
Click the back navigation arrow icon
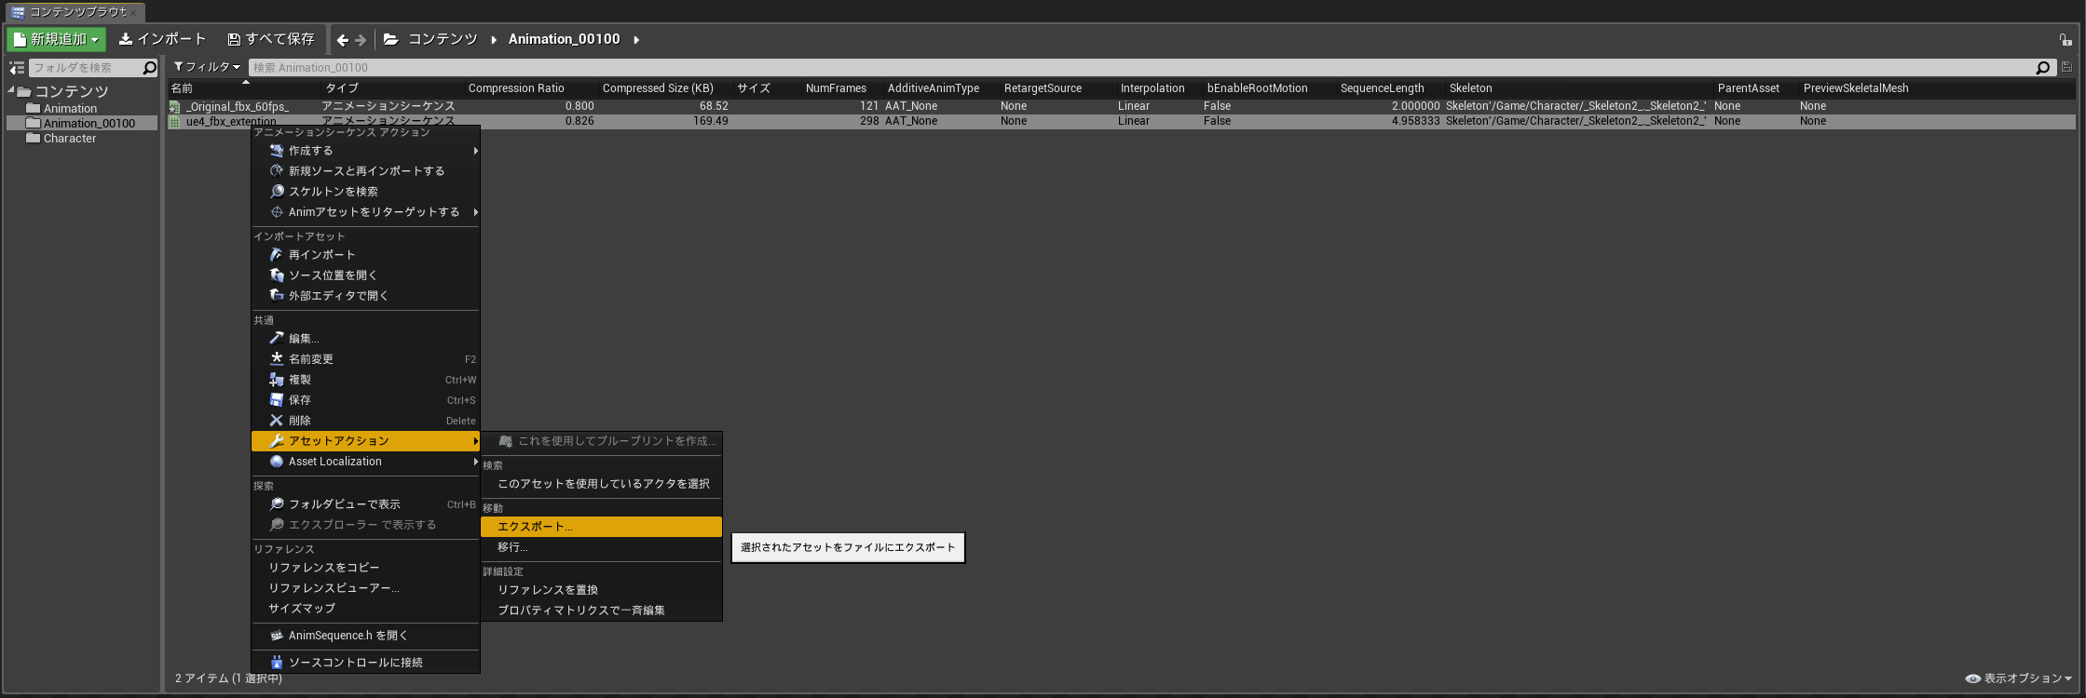point(342,40)
